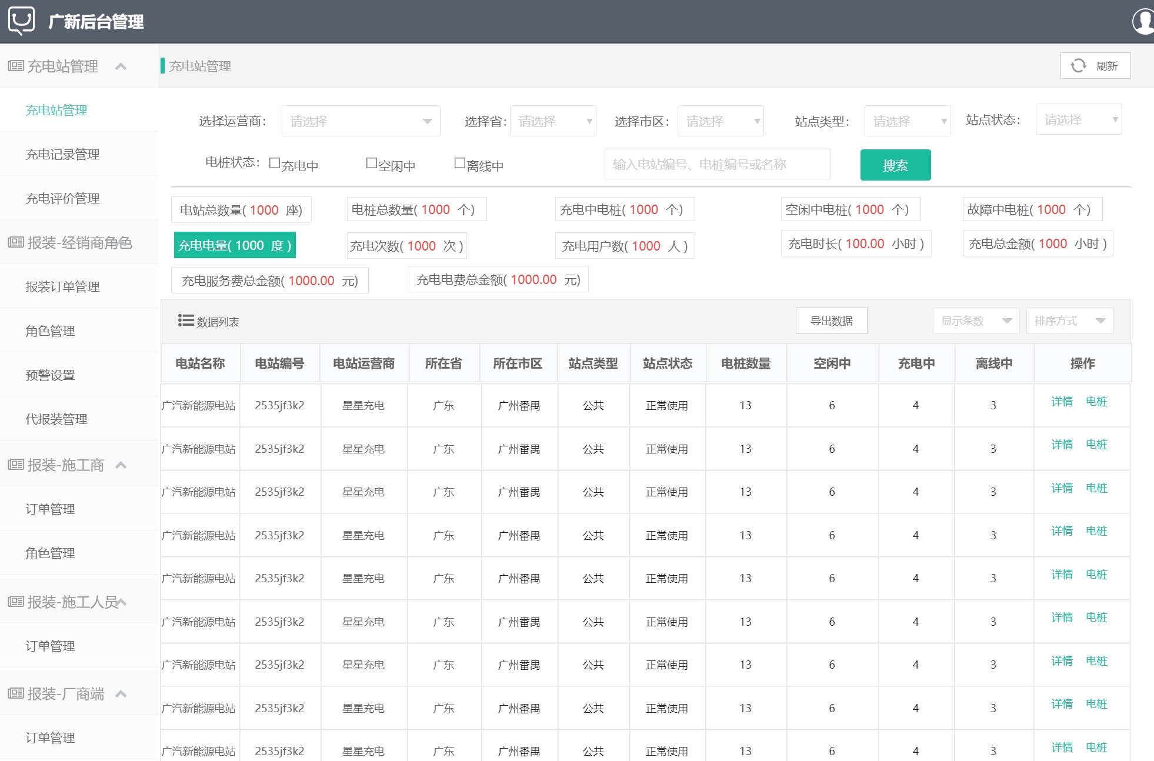Open 电桩 link in the first table row

click(x=1096, y=402)
